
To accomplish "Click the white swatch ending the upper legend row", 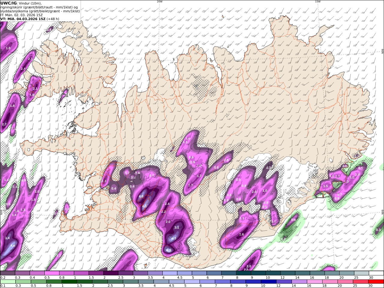I will coord(376,273).
